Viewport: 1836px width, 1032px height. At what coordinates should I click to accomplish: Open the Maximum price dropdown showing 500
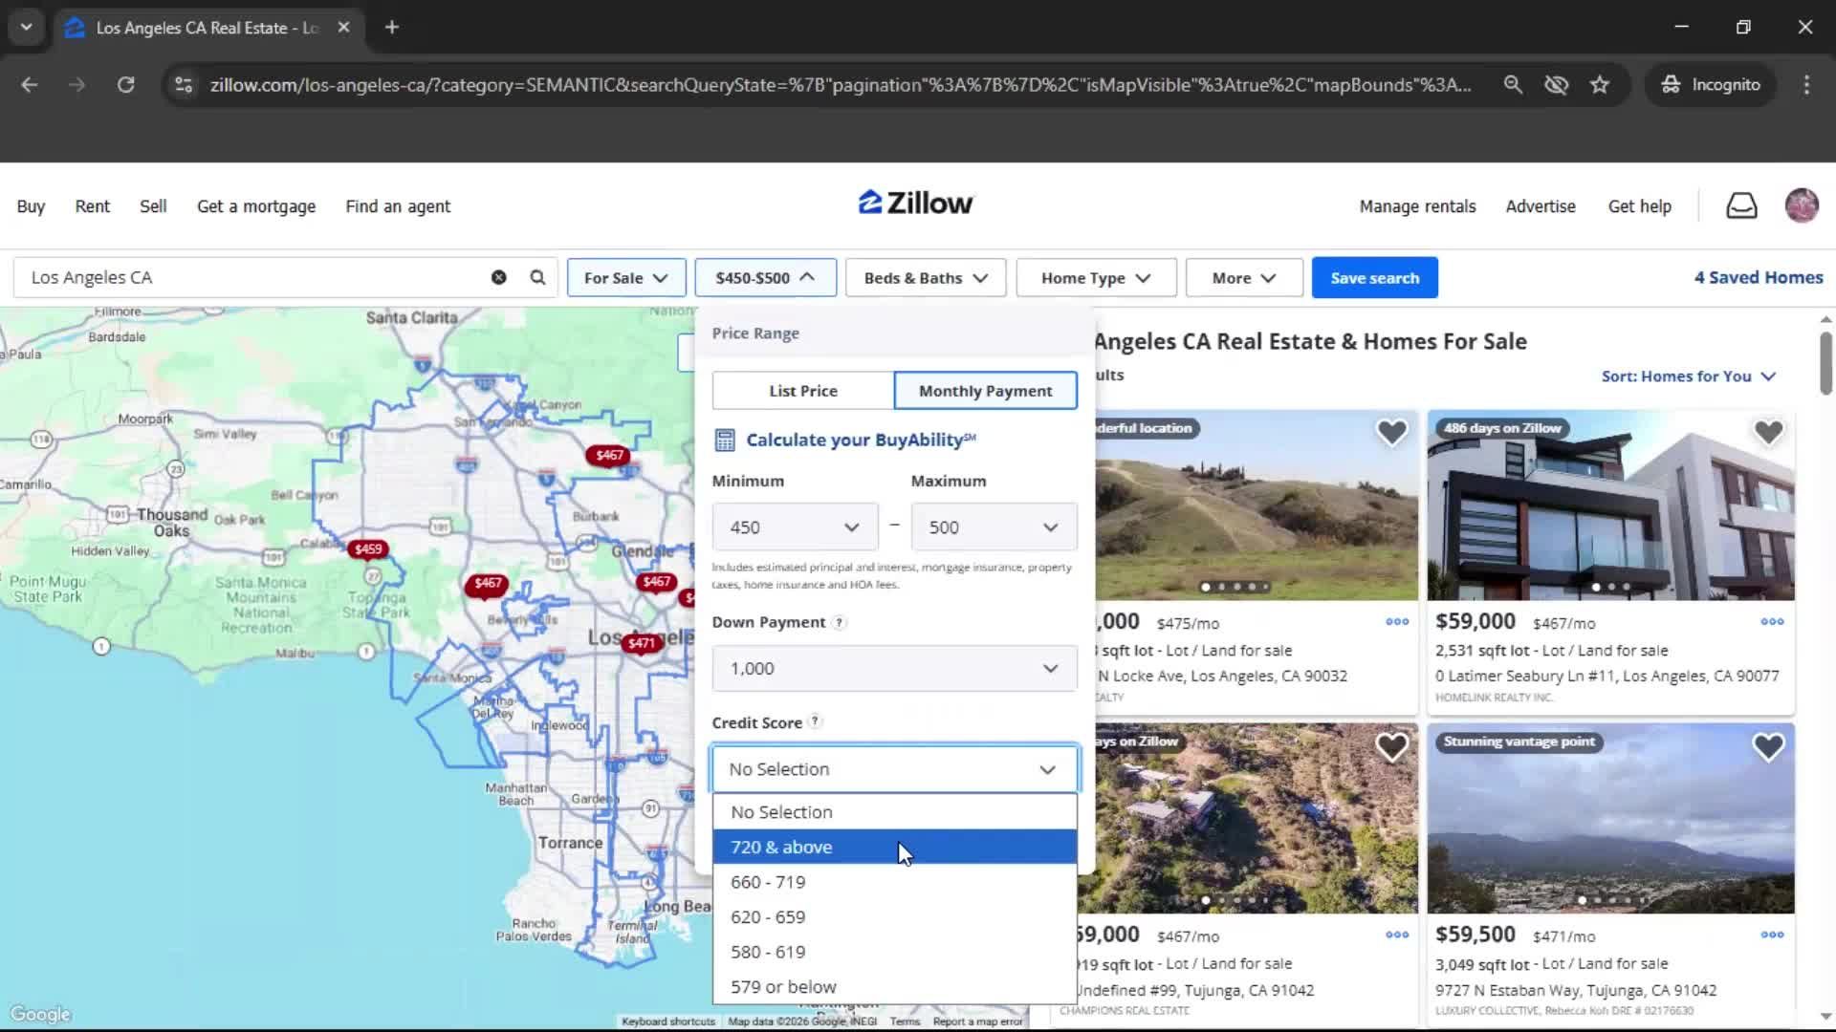993,527
